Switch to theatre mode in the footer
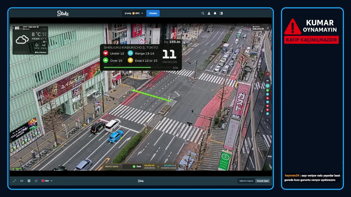The width and height of the screenshot is (351, 197). 22,181
